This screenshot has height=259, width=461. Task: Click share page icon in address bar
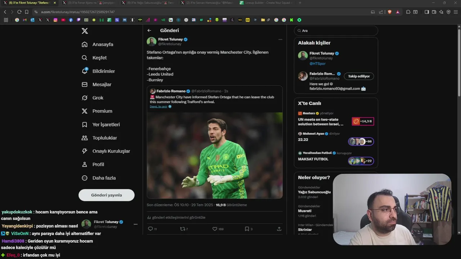coord(381,12)
